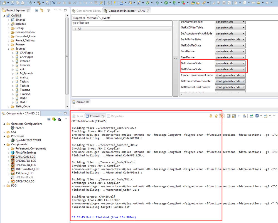Click the Build hammer icon
Screen dimensions: 278x223
39,3
